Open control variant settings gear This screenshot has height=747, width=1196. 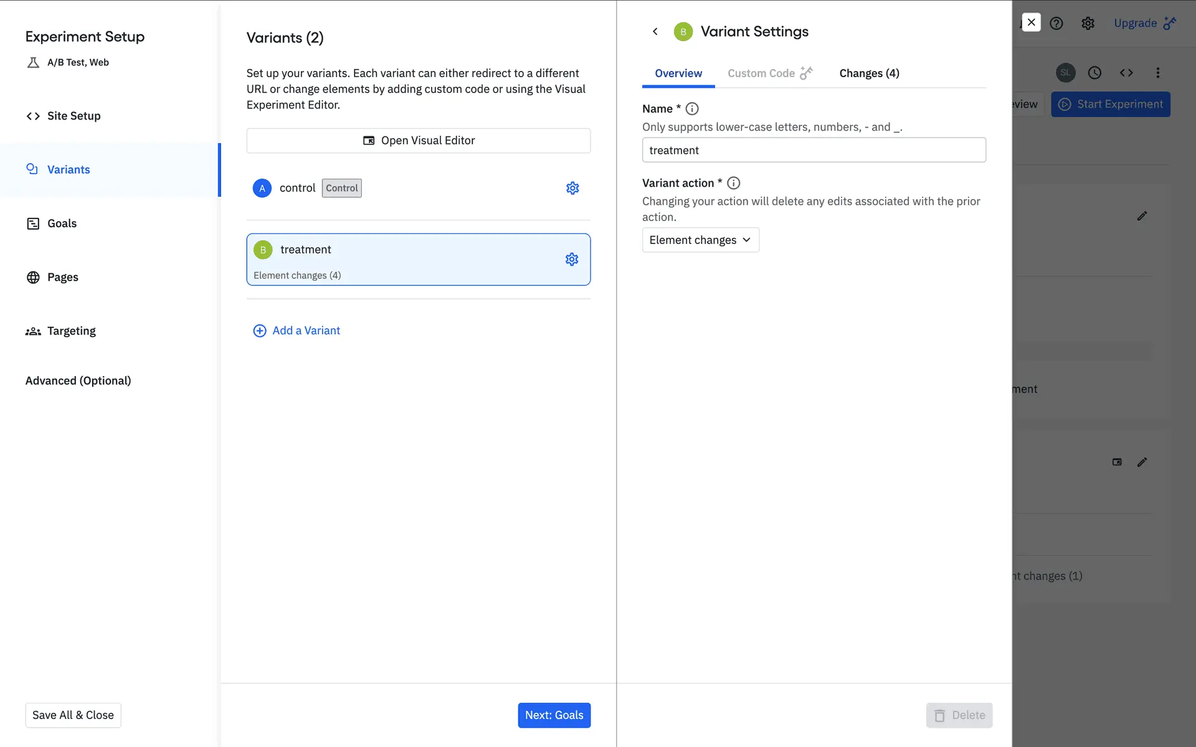[572, 188]
